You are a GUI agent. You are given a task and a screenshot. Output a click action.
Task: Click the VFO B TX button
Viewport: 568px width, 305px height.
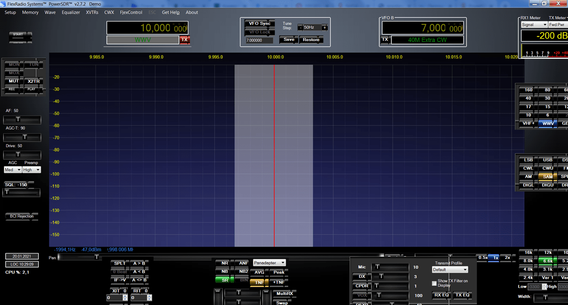385,39
